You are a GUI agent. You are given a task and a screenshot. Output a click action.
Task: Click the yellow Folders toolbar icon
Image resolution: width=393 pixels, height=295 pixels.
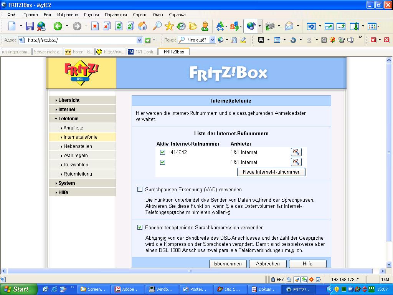tap(193, 26)
